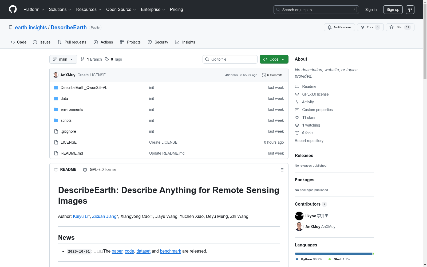The height and width of the screenshot is (267, 427).
Task: Click the Sign in link
Action: point(371,10)
